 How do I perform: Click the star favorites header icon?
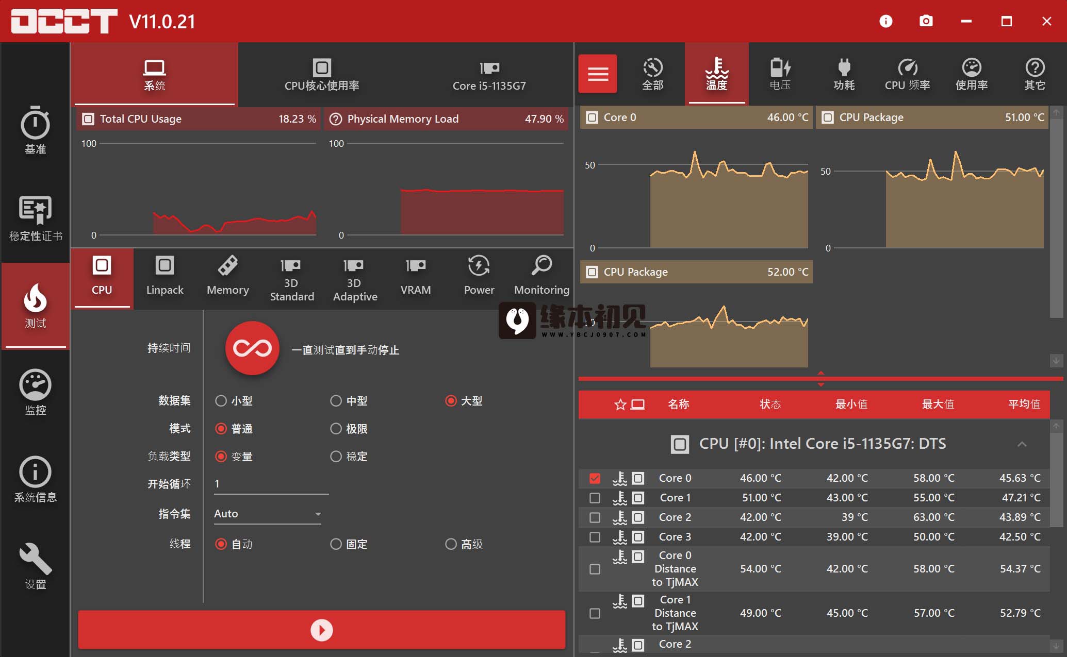tap(620, 405)
